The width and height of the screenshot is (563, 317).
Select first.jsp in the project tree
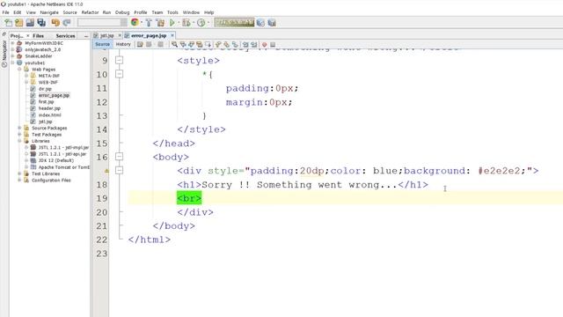coord(46,102)
